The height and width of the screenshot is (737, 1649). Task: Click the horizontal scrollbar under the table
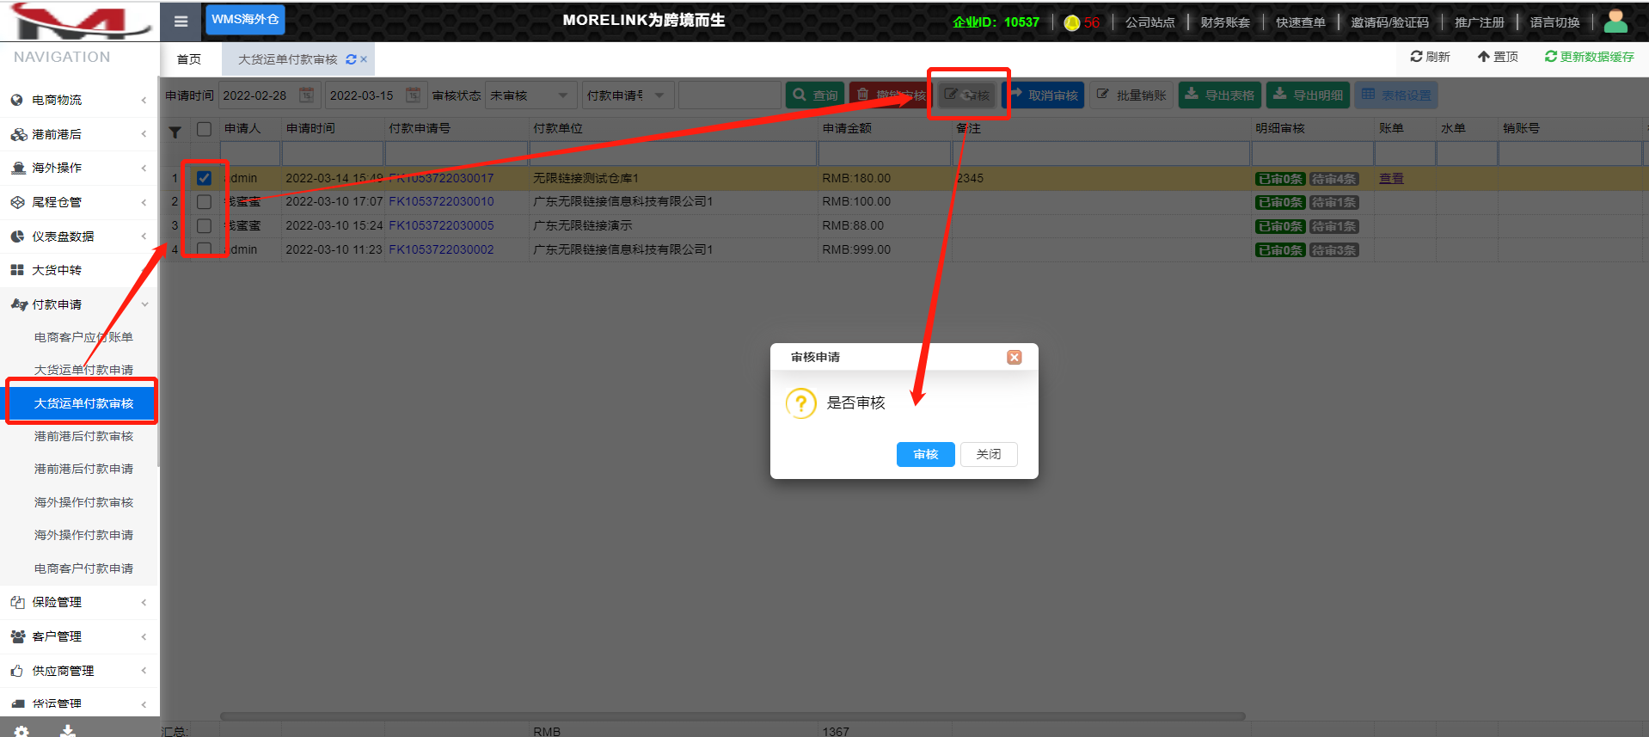[x=733, y=716]
